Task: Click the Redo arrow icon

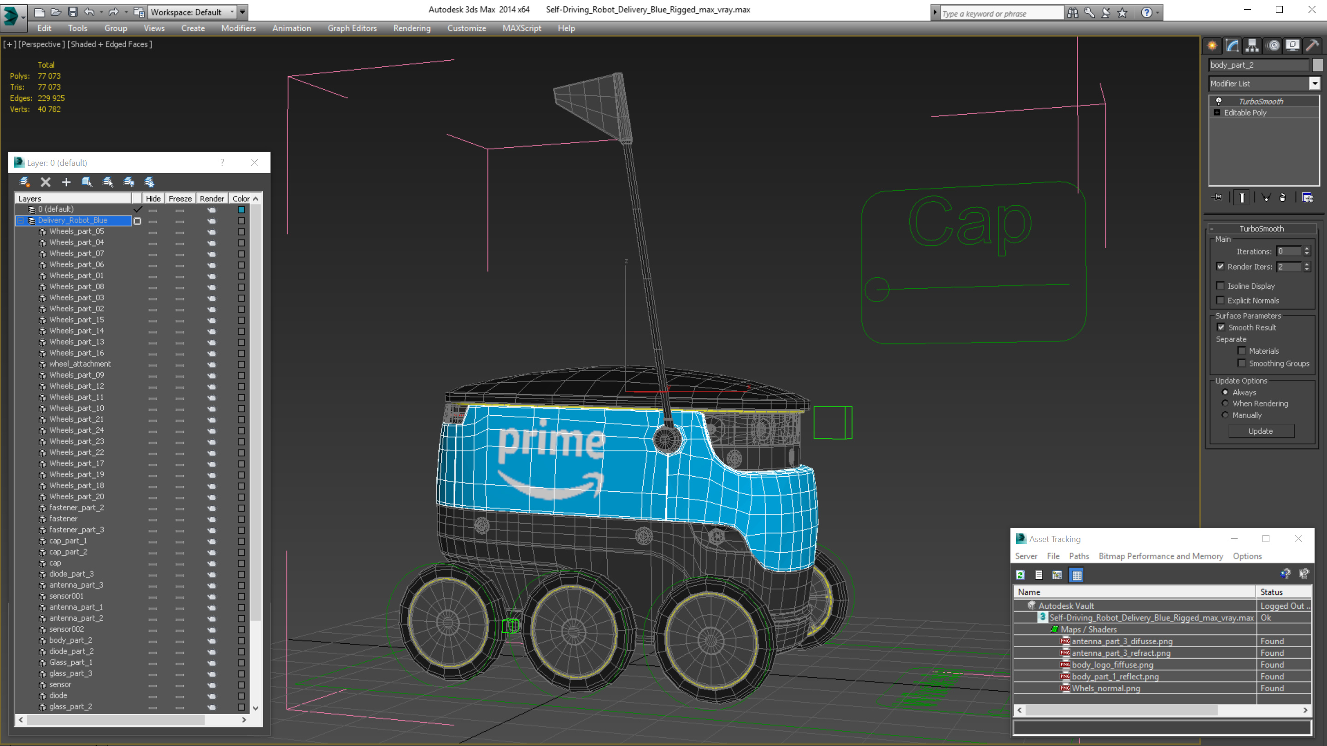Action: (x=114, y=12)
